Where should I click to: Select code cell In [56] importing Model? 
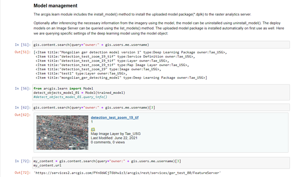pos(161,93)
